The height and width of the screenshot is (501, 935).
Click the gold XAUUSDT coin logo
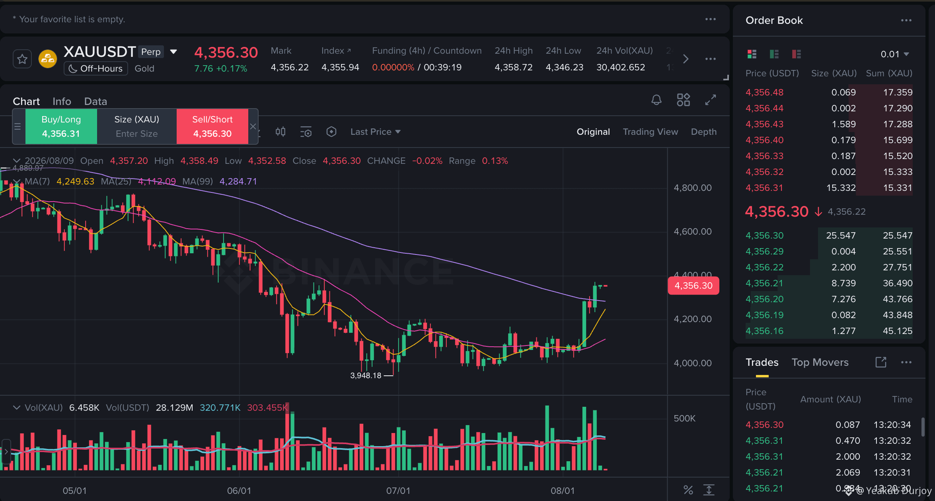(x=48, y=59)
